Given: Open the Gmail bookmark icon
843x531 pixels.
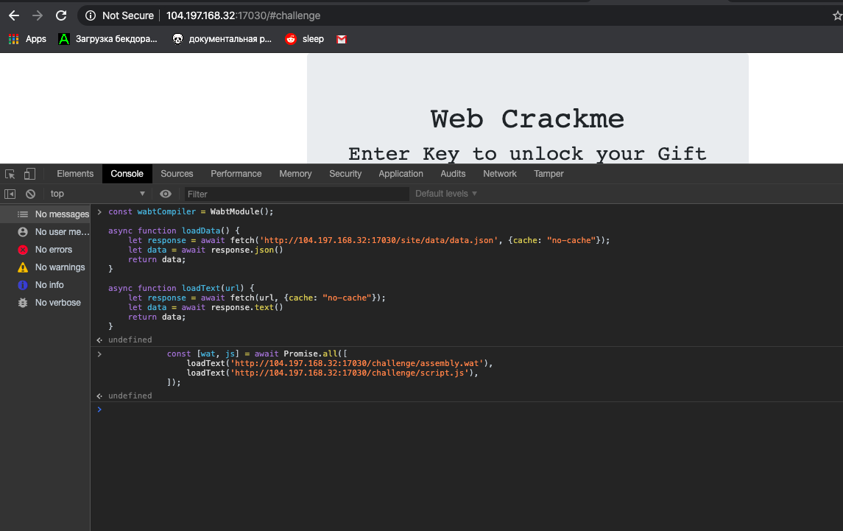Looking at the screenshot, I should pos(342,39).
